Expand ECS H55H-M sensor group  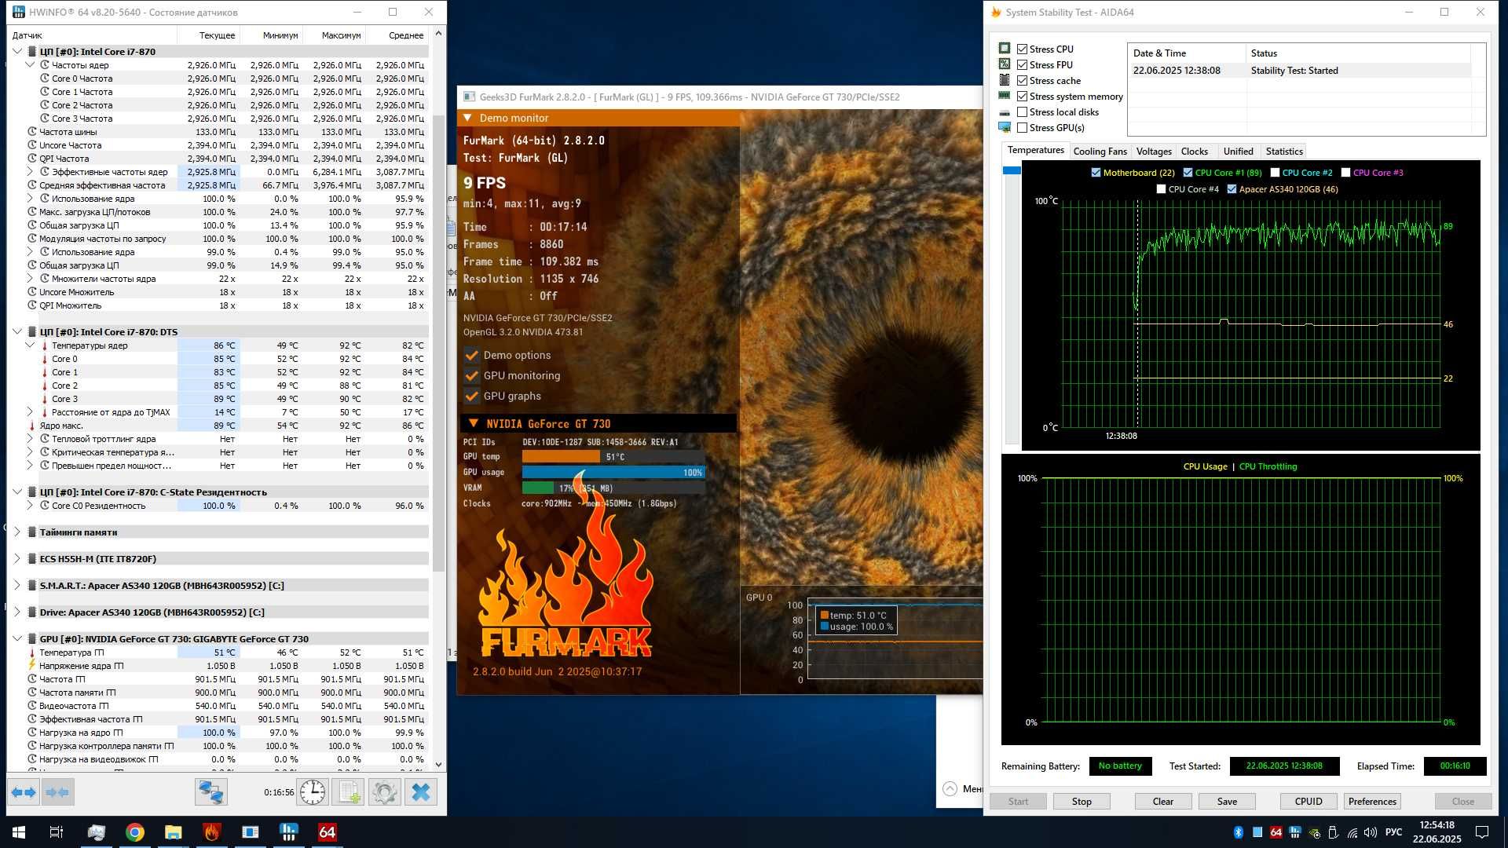coord(17,558)
